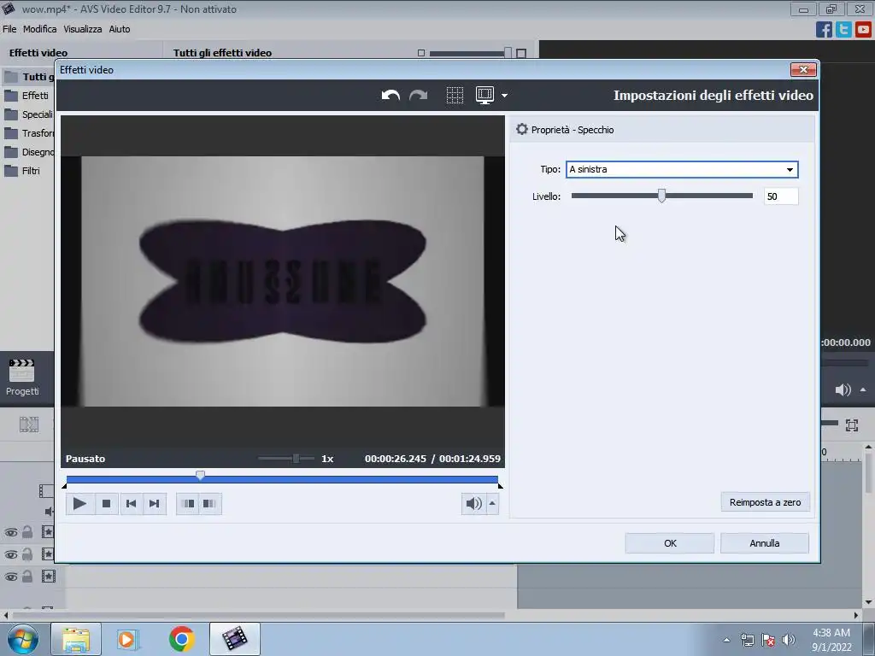Toggle the eye icon on the bottom effect track
The height and width of the screenshot is (656, 875).
pyautogui.click(x=10, y=577)
